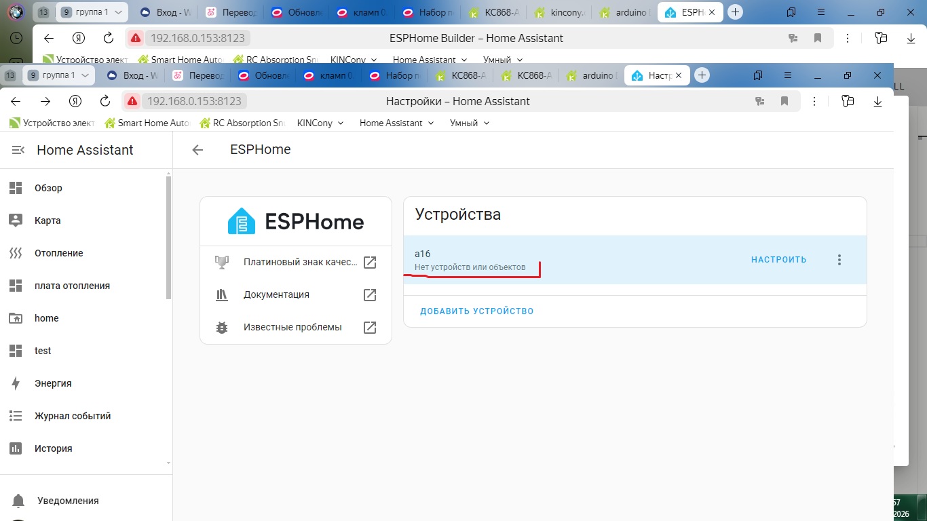Image resolution: width=927 pixels, height=521 pixels.
Task: Collapse the Home Assistant sidebar menu icon
Action: [18, 150]
